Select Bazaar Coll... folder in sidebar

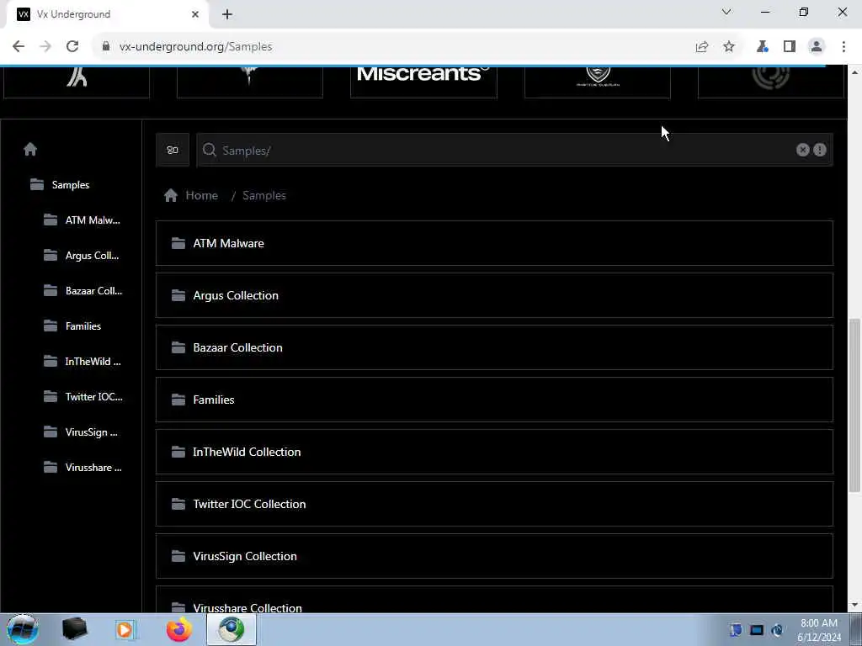82,290
